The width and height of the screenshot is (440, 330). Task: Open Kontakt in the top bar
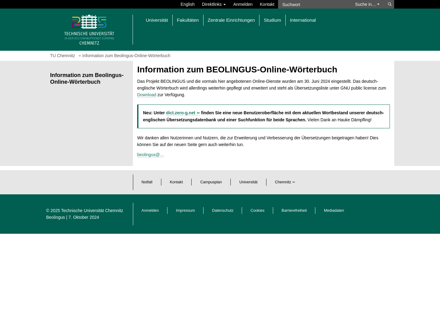267,4
